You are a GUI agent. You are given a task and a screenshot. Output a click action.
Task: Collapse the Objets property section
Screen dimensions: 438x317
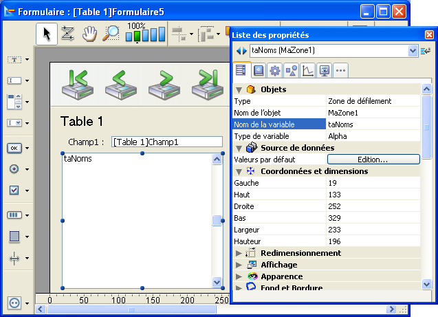[239, 89]
